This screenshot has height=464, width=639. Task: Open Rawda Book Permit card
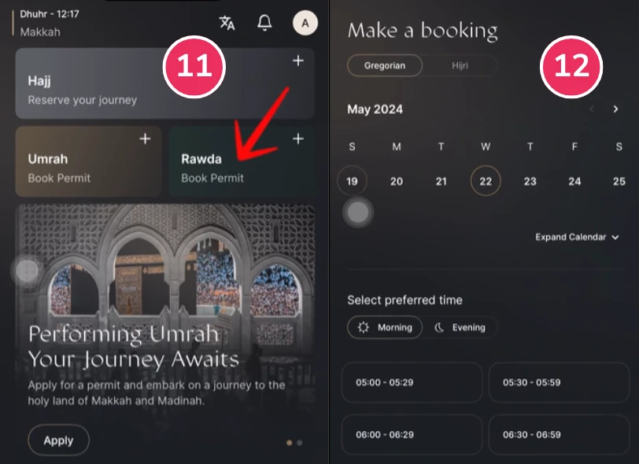tap(242, 161)
